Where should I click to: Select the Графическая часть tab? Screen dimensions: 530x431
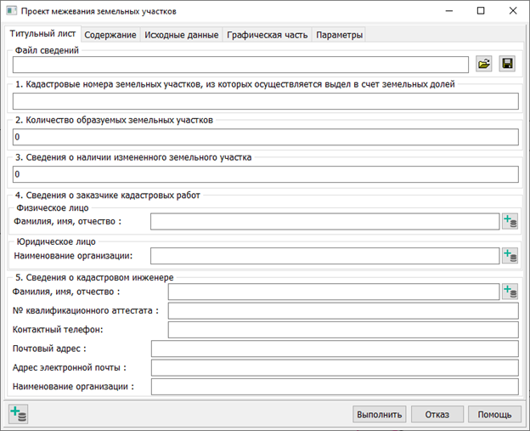268,35
